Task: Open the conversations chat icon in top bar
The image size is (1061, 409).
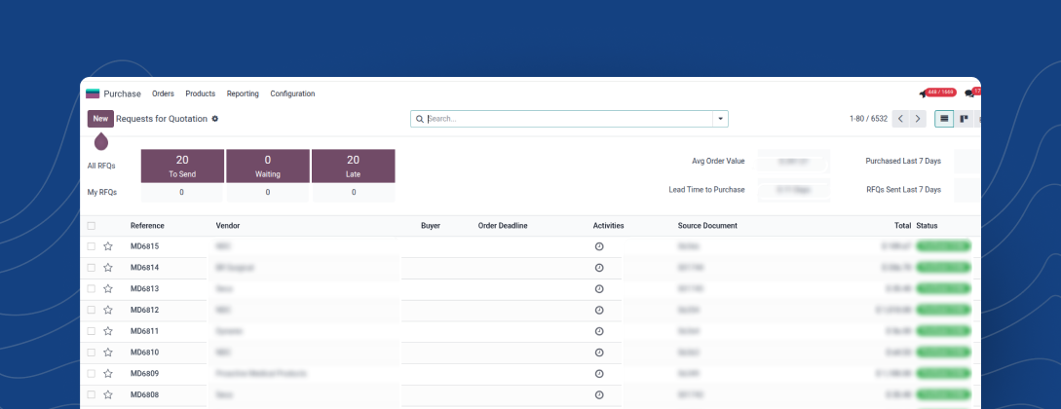Action: 969,93
